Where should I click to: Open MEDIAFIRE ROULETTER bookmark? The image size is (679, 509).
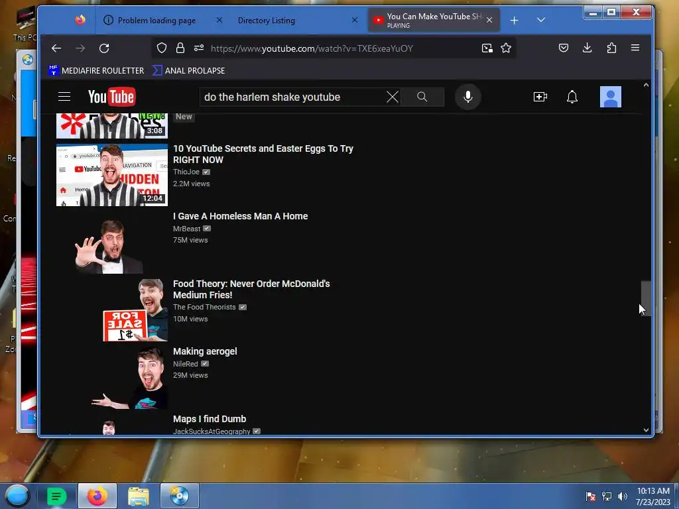pos(96,70)
